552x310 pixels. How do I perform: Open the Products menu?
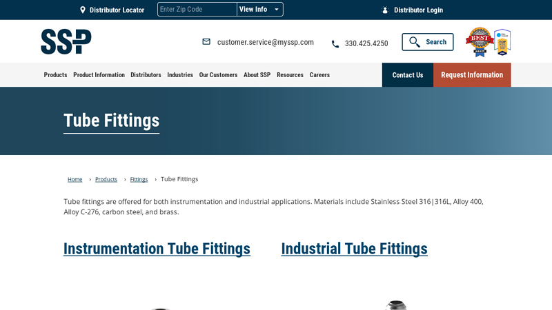coord(55,75)
